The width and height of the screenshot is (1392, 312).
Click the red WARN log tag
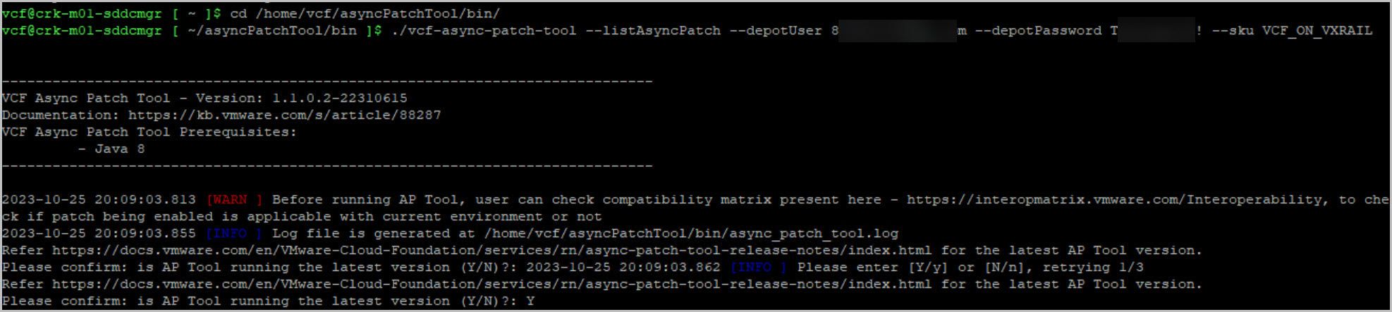point(234,199)
